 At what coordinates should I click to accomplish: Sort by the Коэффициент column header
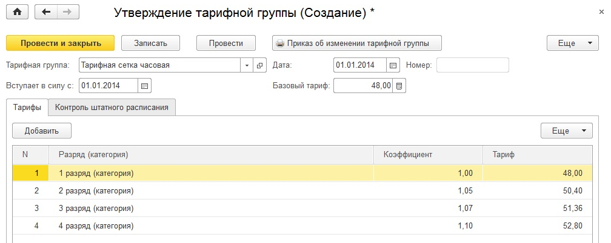point(408,155)
